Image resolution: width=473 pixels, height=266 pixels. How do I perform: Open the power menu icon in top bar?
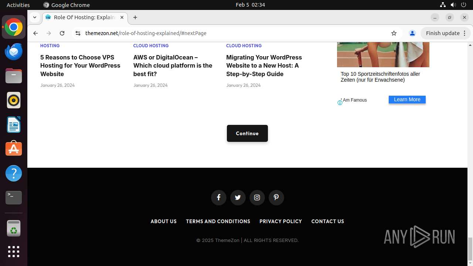[x=464, y=5]
